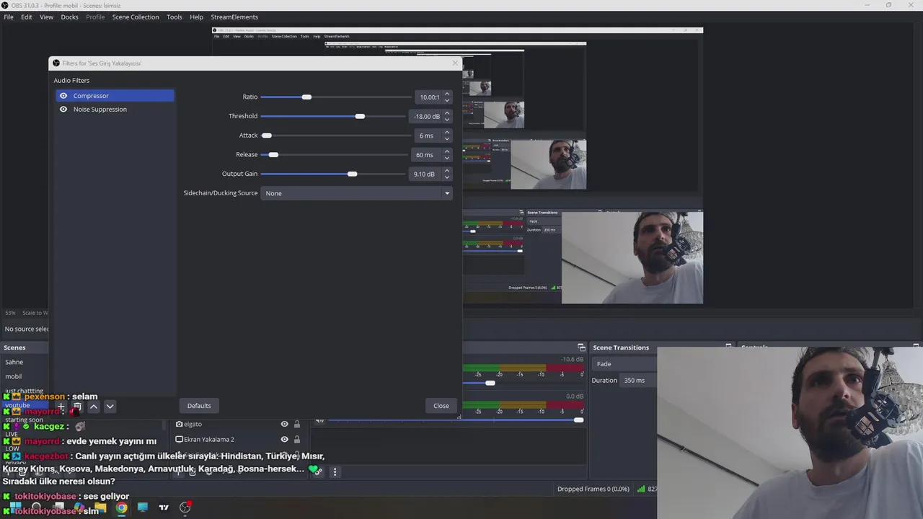
Task: Hide the Ekran Yakalama 2 source
Action: (x=284, y=439)
